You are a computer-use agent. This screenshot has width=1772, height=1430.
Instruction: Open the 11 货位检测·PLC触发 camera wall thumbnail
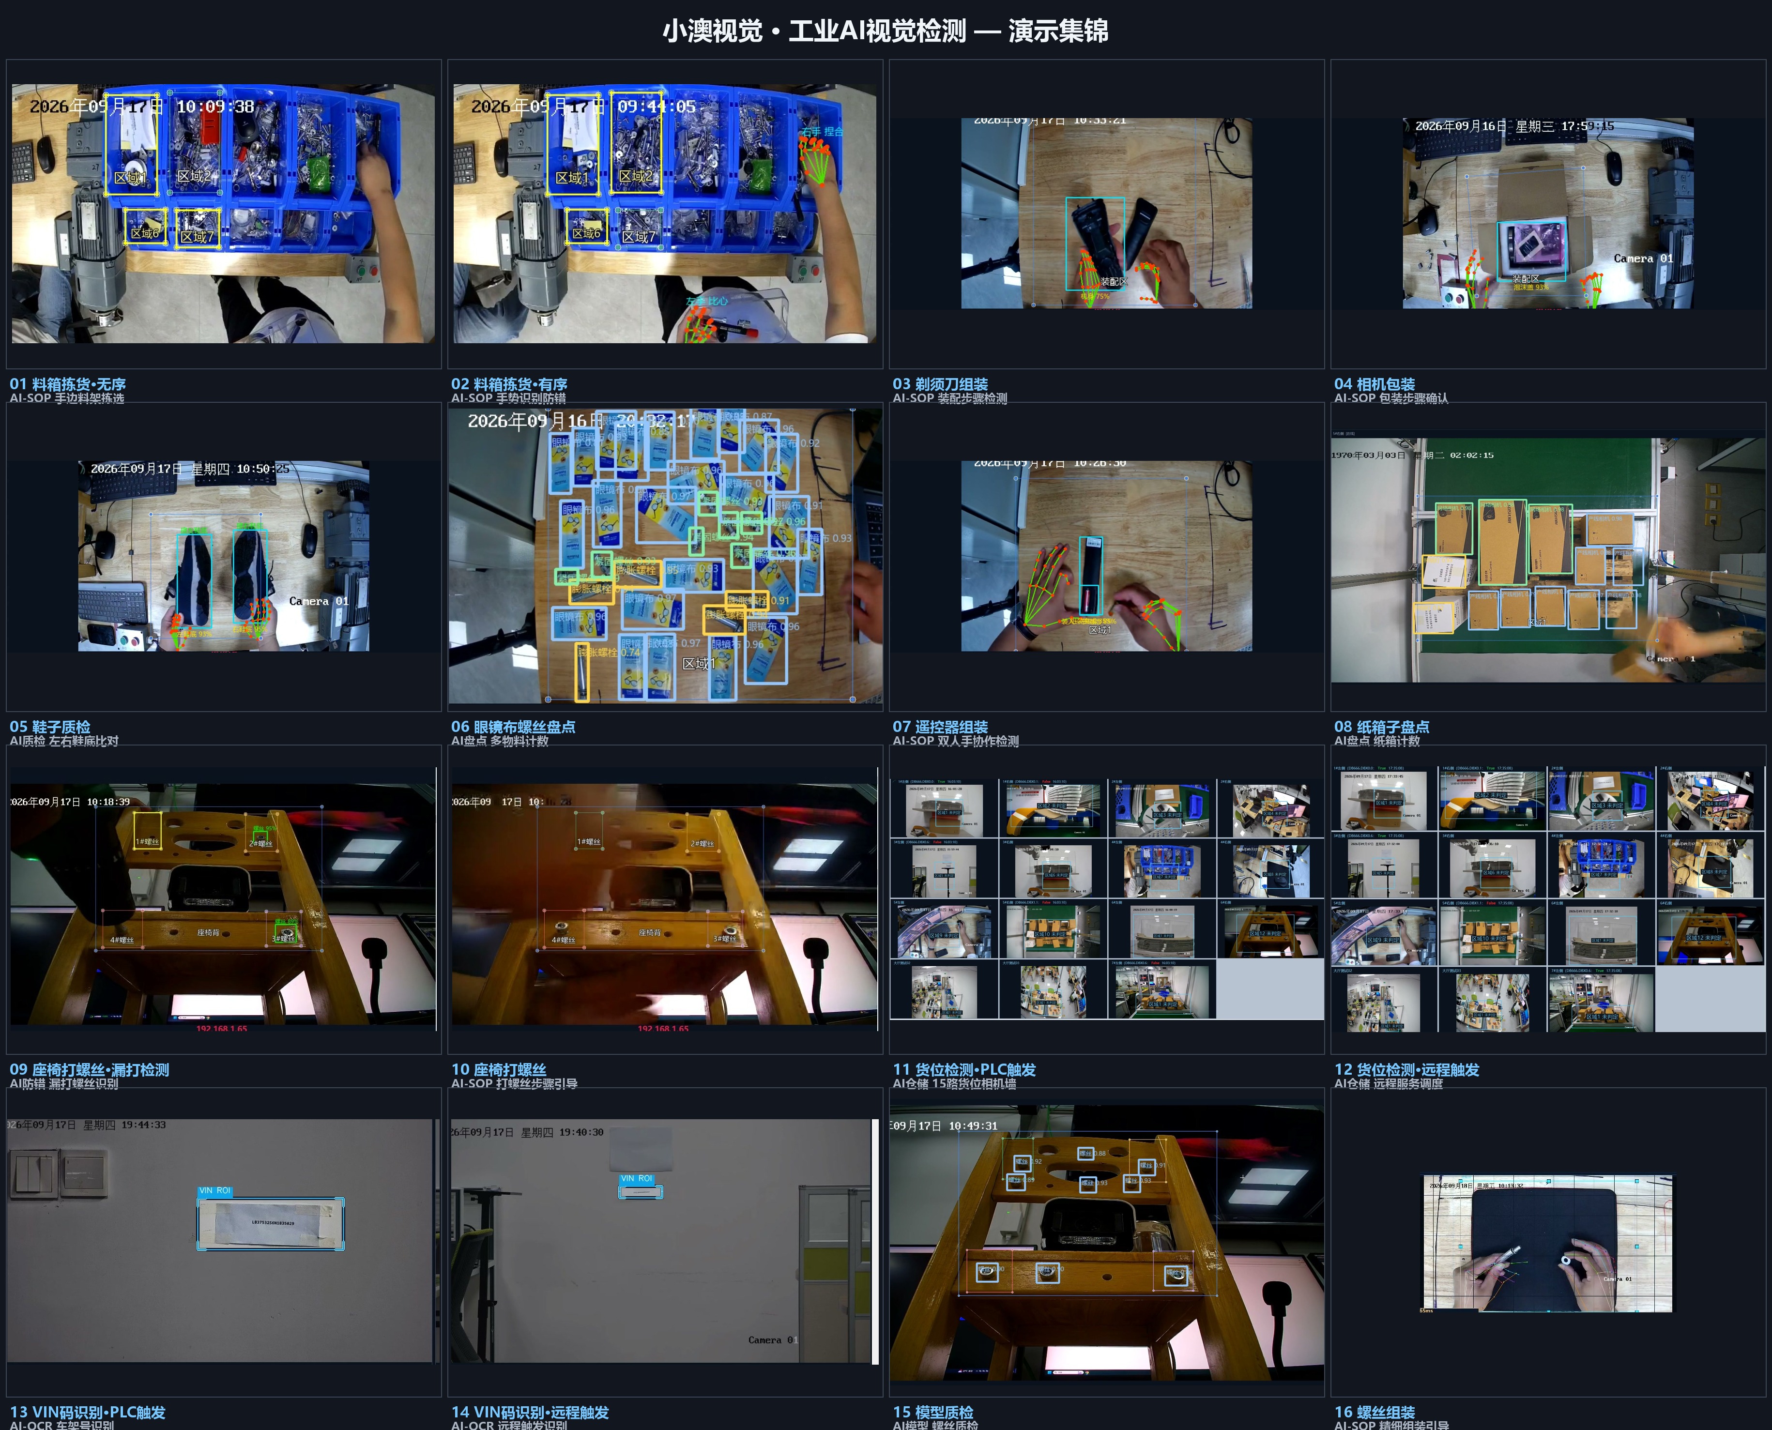point(1106,899)
